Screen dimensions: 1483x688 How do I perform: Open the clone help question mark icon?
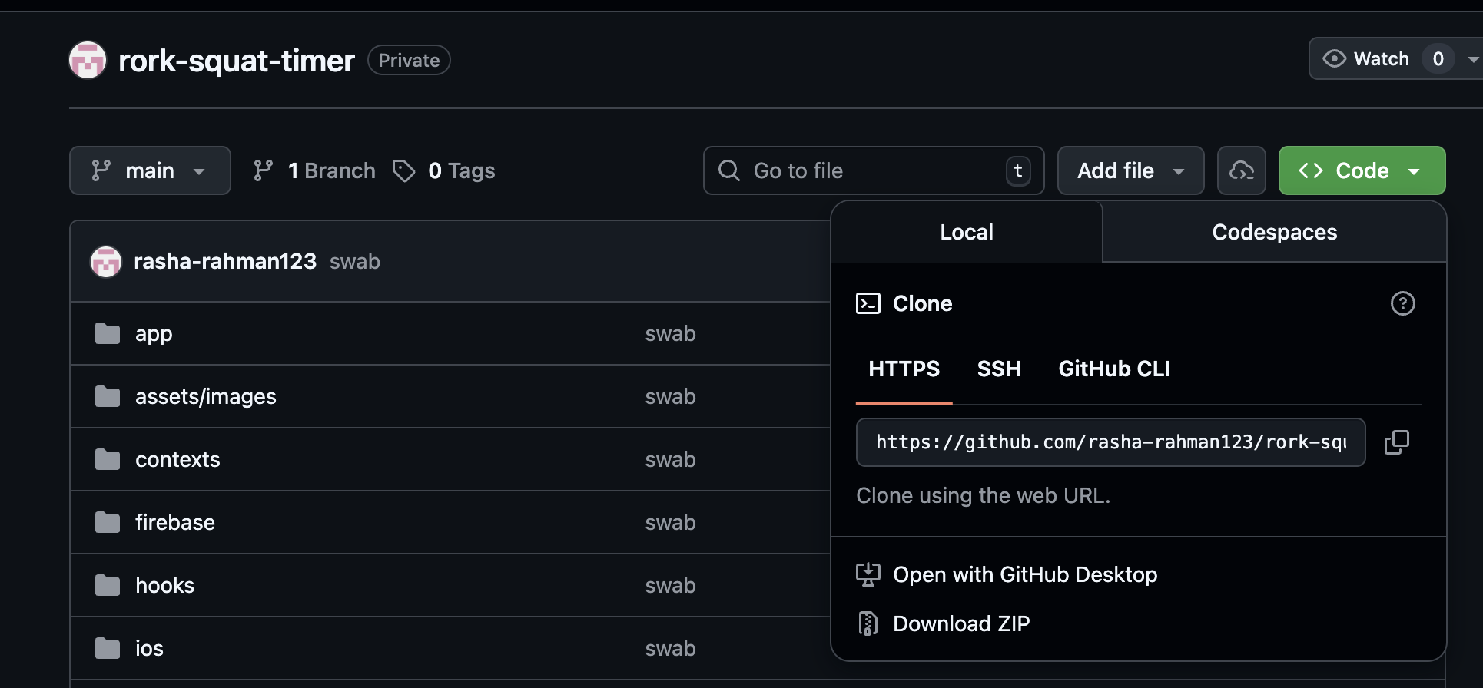(x=1402, y=303)
